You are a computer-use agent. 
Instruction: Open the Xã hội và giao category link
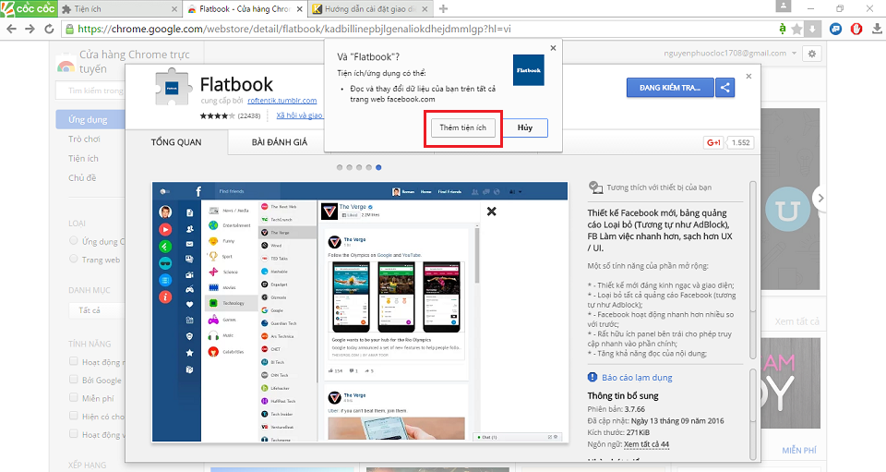tap(299, 115)
